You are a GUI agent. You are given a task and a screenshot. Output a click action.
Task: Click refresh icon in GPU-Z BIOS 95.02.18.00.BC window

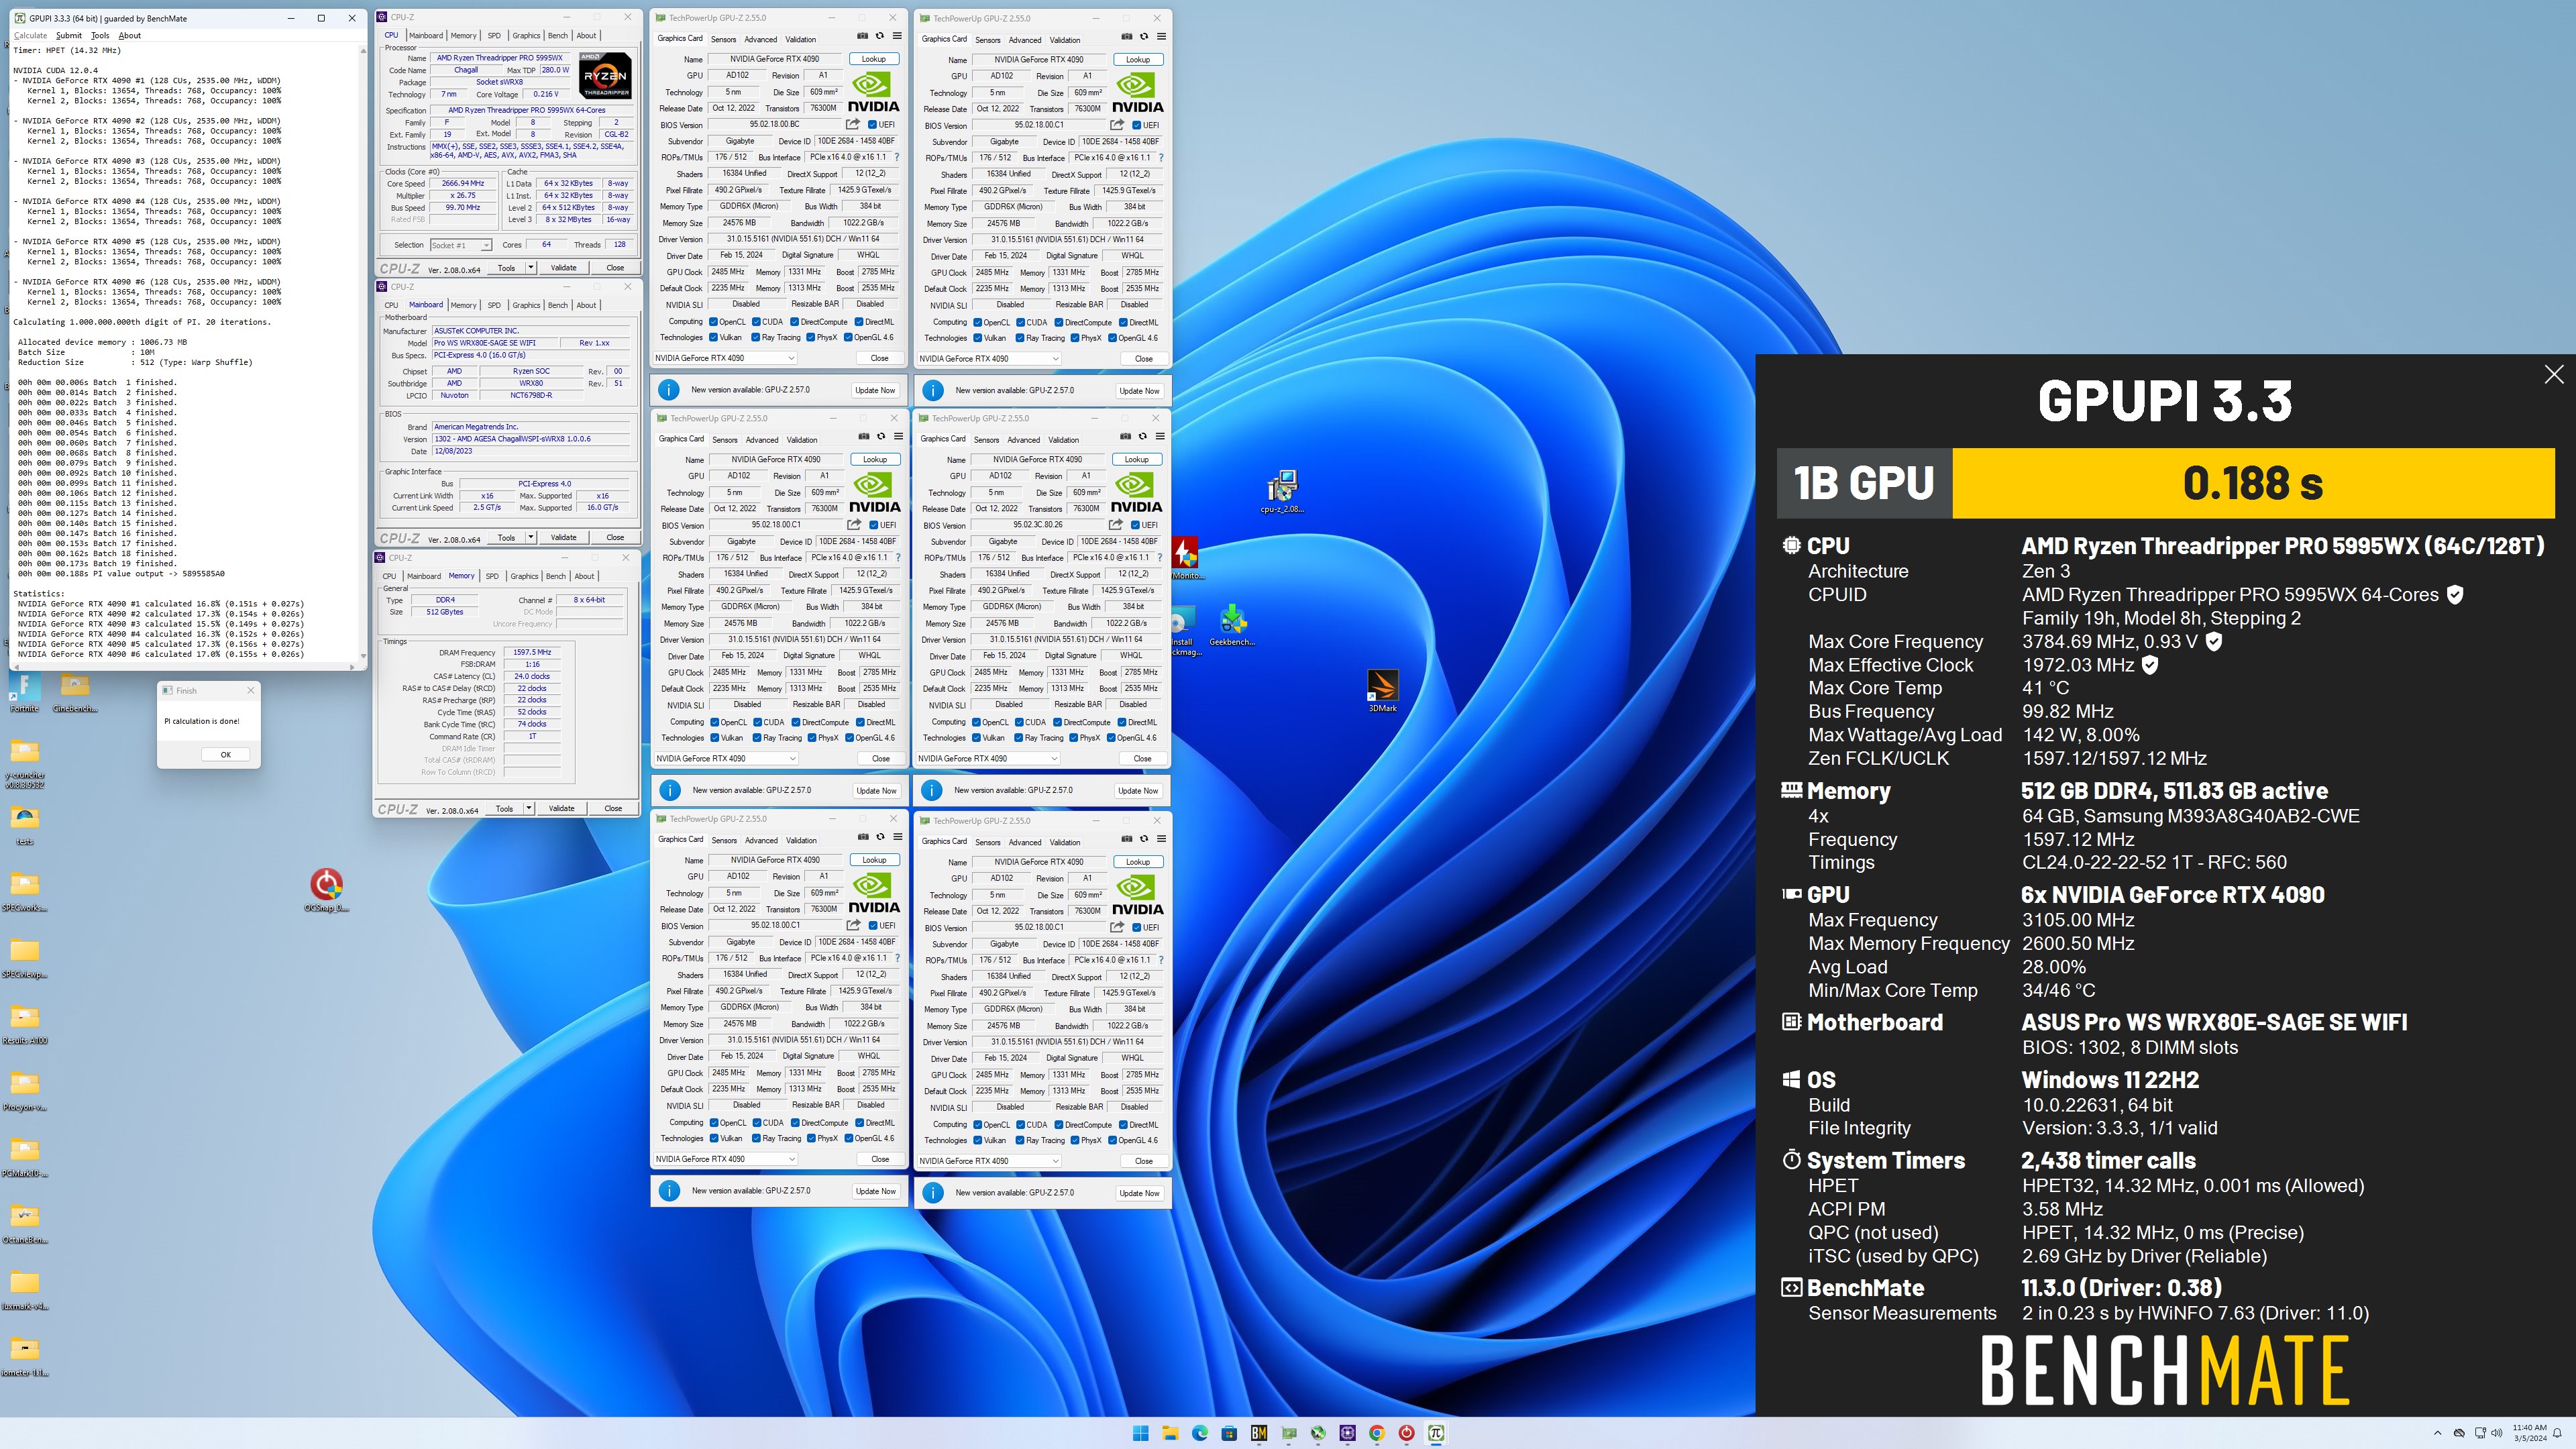point(880,36)
